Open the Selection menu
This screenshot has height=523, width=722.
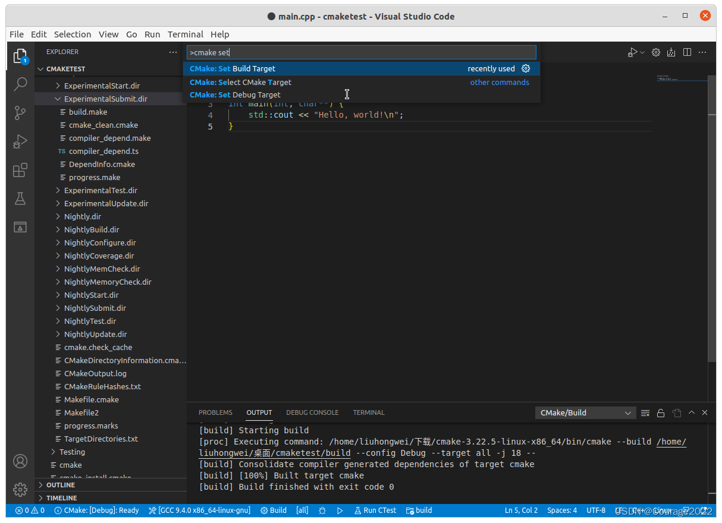coord(73,34)
